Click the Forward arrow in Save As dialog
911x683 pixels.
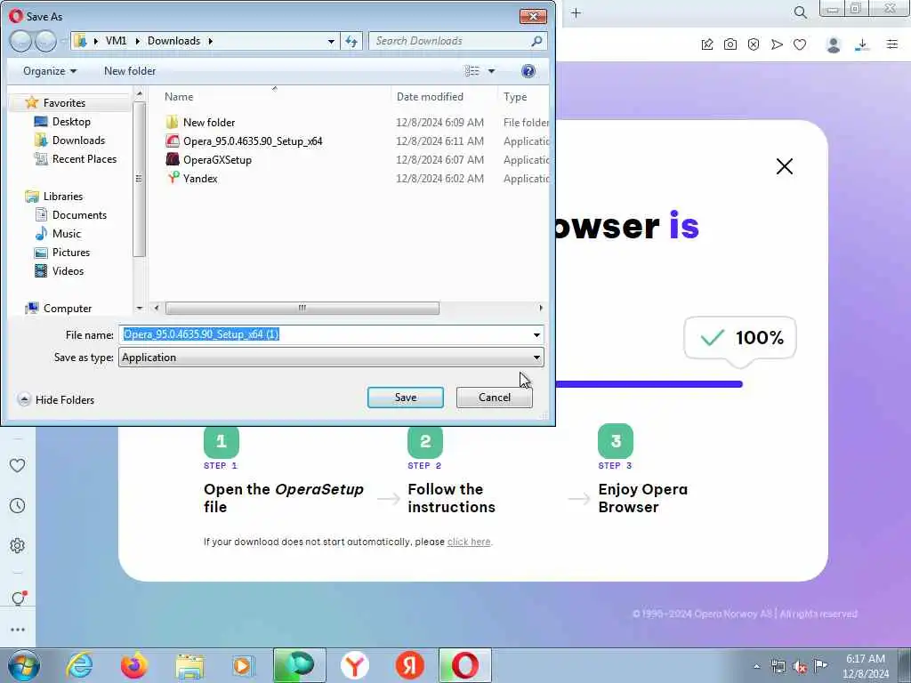(45, 41)
